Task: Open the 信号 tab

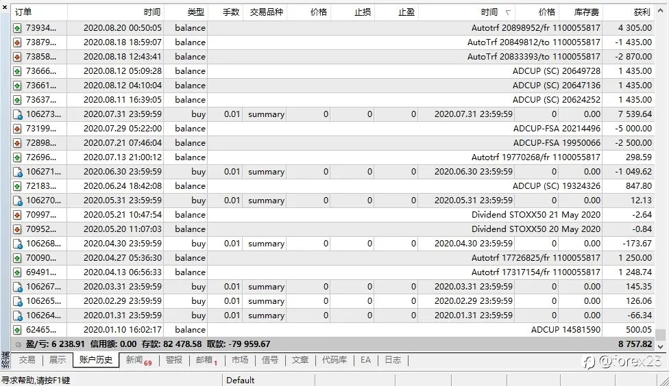Action: coord(269,360)
